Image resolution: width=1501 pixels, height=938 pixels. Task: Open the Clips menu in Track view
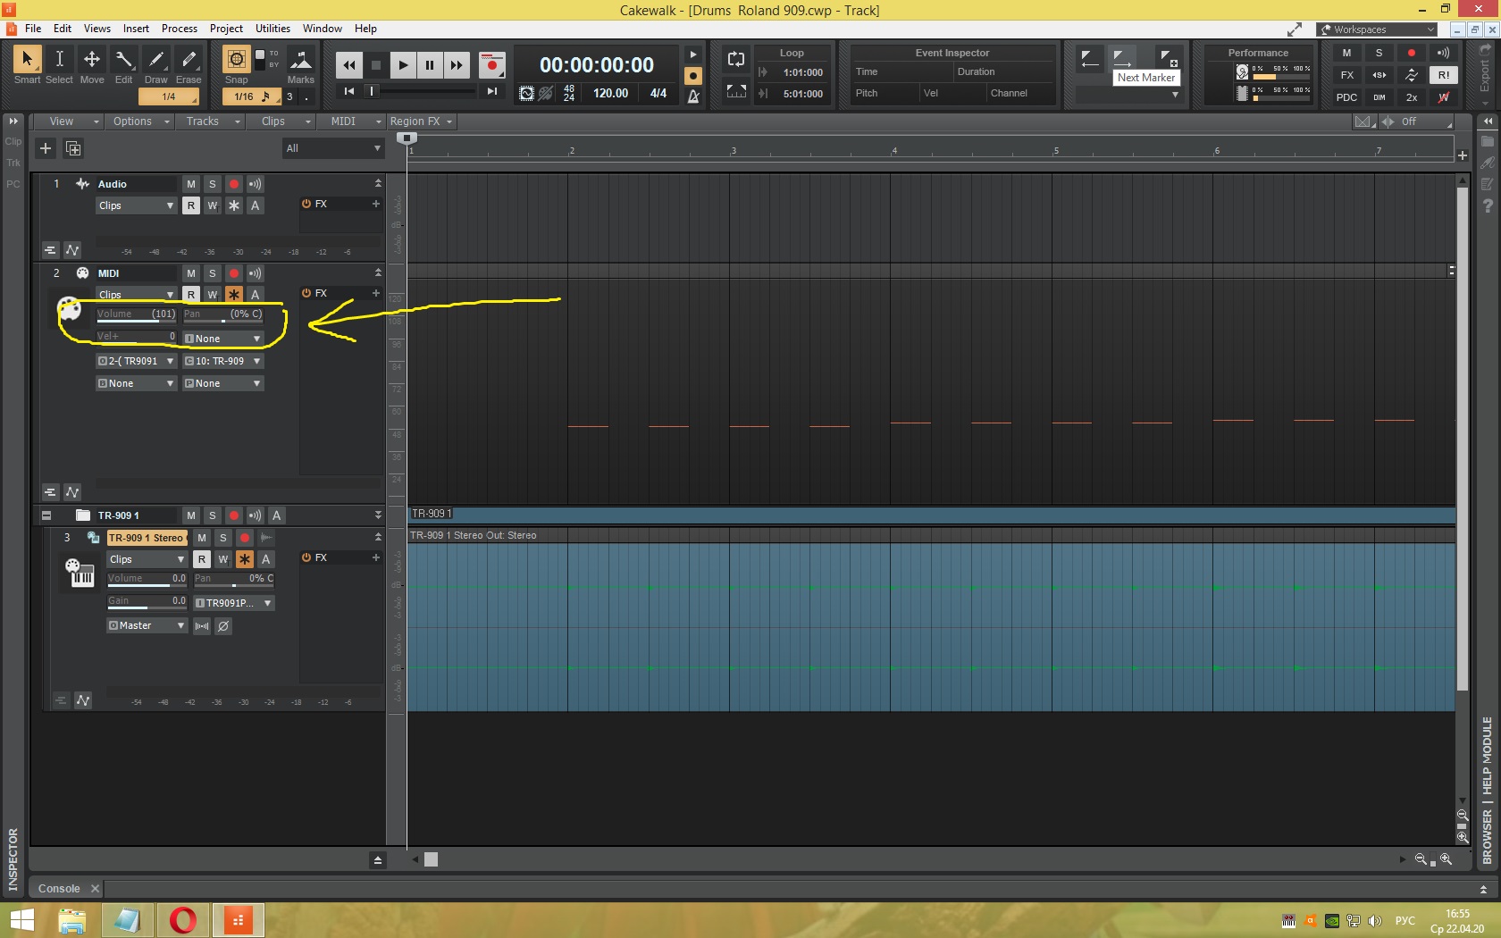(280, 121)
